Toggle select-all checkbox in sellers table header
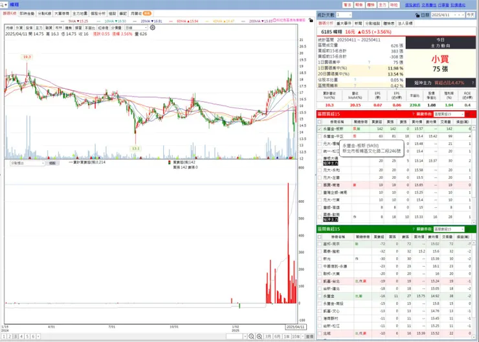The width and height of the screenshot is (479, 342). (x=320, y=236)
